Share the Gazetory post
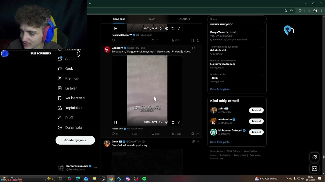This screenshot has height=182, width=325. (x=198, y=134)
